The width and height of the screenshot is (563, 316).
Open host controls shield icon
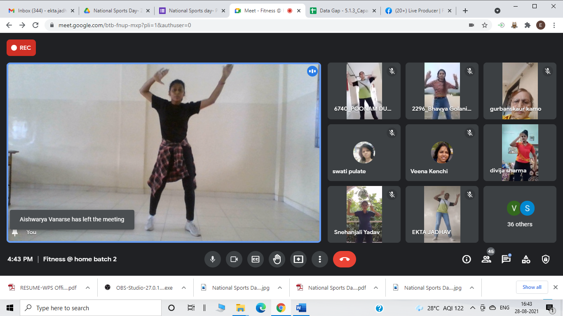click(x=545, y=259)
